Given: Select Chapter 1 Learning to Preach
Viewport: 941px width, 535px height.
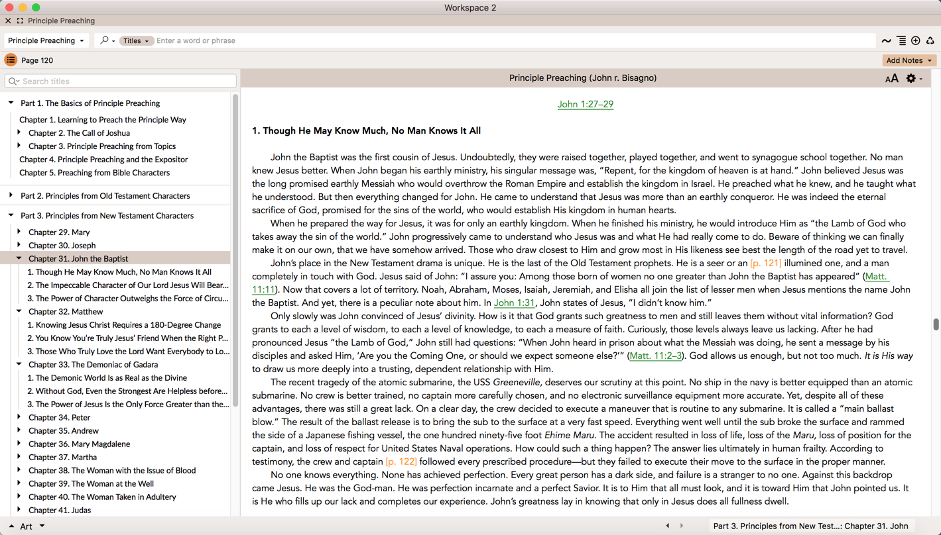Looking at the screenshot, I should [103, 120].
